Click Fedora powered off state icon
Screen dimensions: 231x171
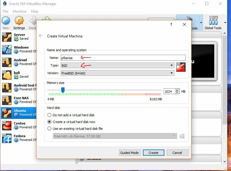pos(16,140)
